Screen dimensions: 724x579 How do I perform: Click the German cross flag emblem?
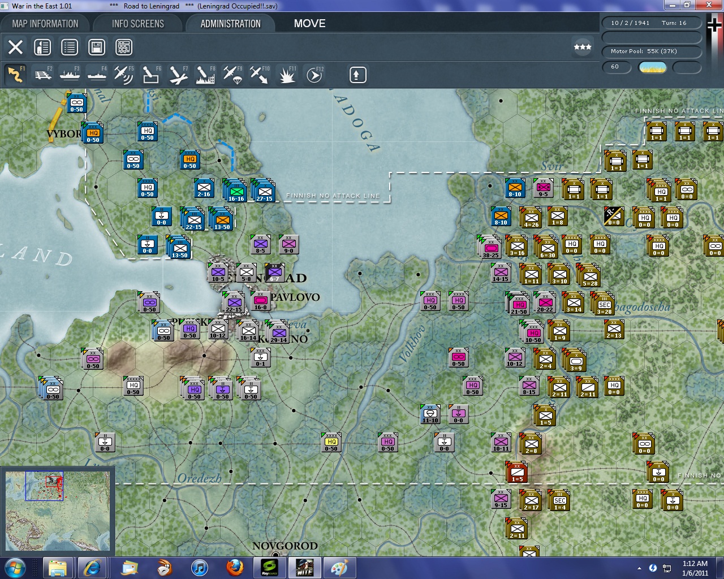[x=714, y=24]
